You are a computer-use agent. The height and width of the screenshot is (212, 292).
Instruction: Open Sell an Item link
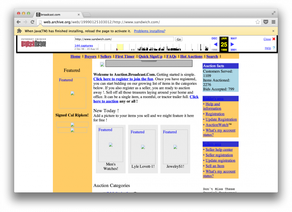click(x=215, y=166)
